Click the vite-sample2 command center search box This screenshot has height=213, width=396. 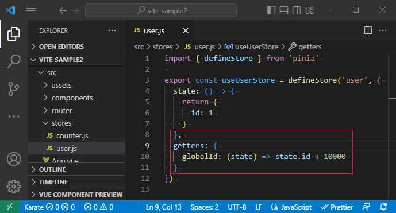click(161, 10)
